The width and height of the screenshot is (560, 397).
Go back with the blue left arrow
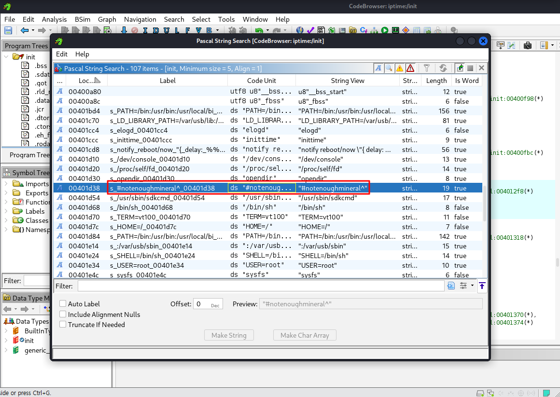24,30
